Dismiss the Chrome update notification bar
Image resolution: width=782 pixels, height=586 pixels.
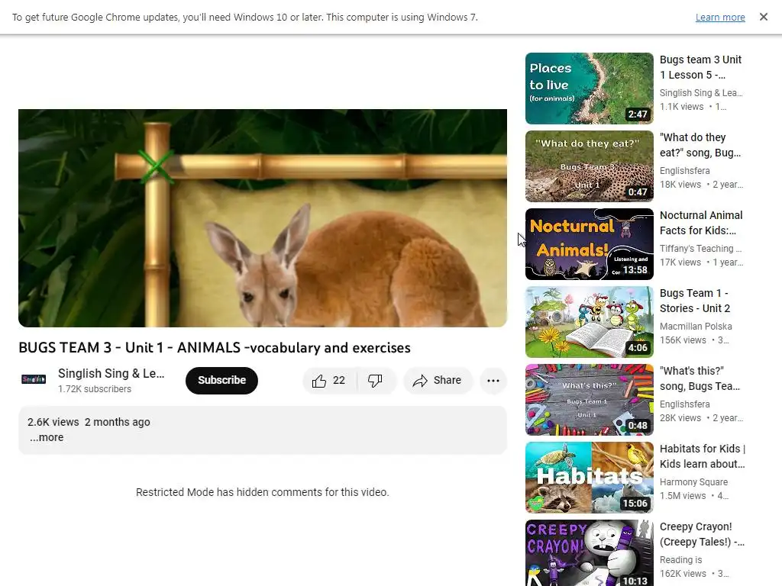tap(763, 17)
